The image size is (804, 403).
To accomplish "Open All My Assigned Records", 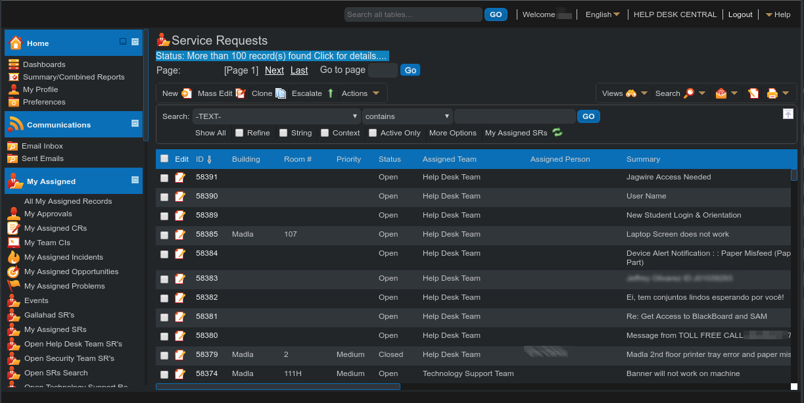I will (68, 201).
